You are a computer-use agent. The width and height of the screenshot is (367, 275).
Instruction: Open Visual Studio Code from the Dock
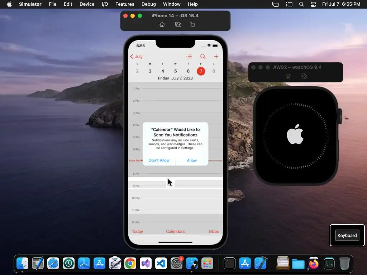(161, 264)
